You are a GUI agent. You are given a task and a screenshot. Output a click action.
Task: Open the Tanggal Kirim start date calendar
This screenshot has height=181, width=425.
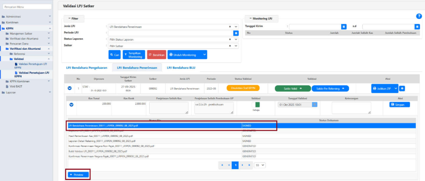pos(344,26)
